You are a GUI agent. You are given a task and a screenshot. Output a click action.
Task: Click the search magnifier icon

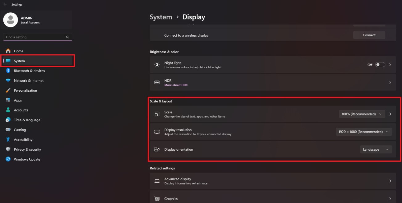pos(68,37)
